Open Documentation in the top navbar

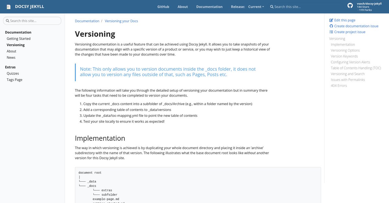point(209,7)
